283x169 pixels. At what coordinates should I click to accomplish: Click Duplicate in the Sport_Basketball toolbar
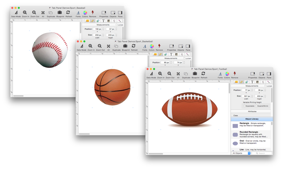116,47
